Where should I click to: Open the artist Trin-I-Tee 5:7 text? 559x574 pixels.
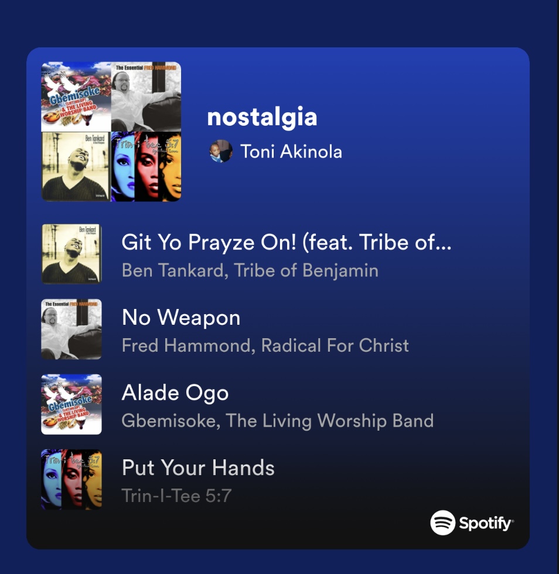(x=176, y=496)
